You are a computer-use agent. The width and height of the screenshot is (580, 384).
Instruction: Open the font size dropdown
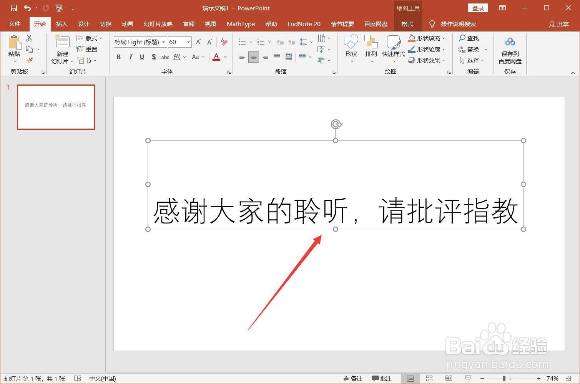[x=188, y=42]
